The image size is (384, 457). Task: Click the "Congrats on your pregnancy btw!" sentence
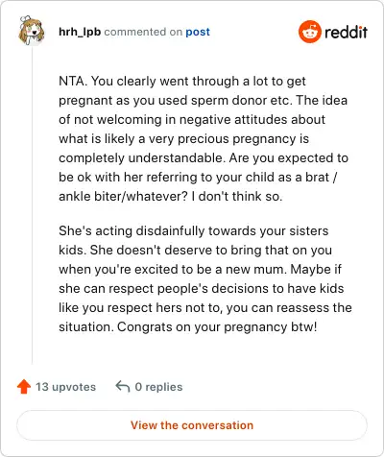coord(217,327)
